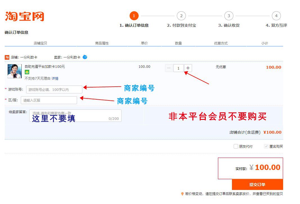Click the orange subtotal 100.00
Viewport: 300px width, 204px height.
pyautogui.click(x=274, y=67)
